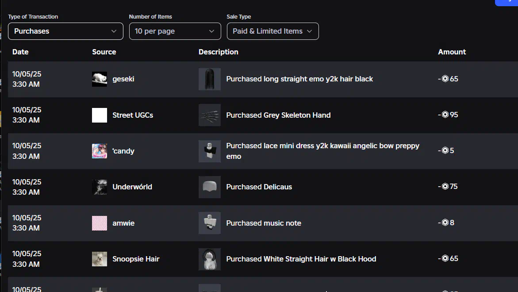Click Delicaus item thumbnail

pyautogui.click(x=210, y=187)
